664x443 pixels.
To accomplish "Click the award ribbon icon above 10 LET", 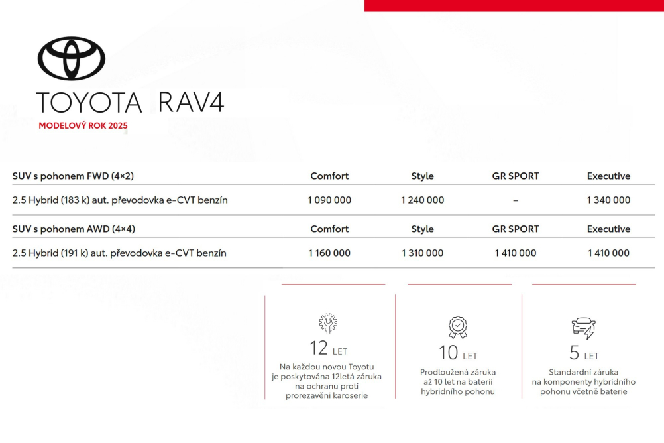I will [x=458, y=328].
